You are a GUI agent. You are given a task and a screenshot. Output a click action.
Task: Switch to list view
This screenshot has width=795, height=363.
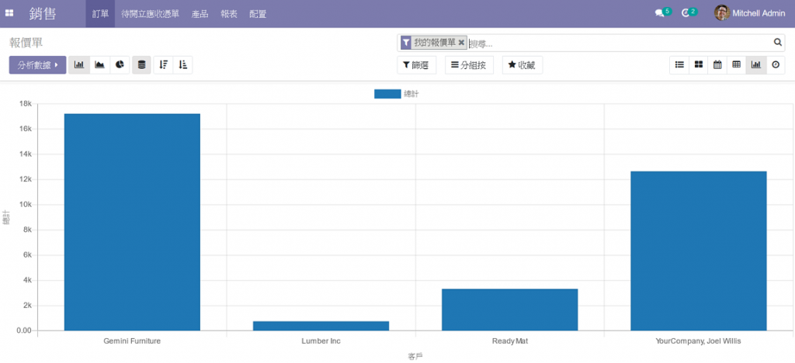click(679, 65)
